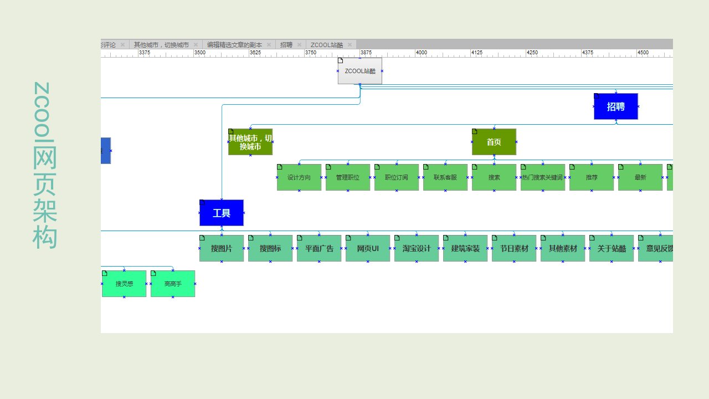709x399 pixels.
Task: Select the 搜图标 node
Action: tap(270, 248)
